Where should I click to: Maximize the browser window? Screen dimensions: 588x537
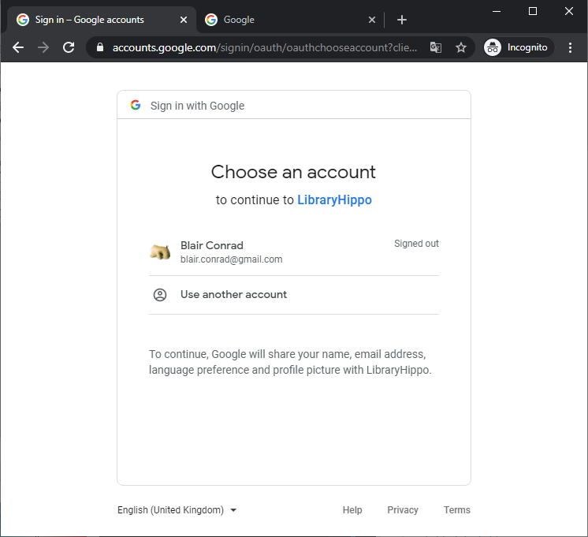point(533,11)
